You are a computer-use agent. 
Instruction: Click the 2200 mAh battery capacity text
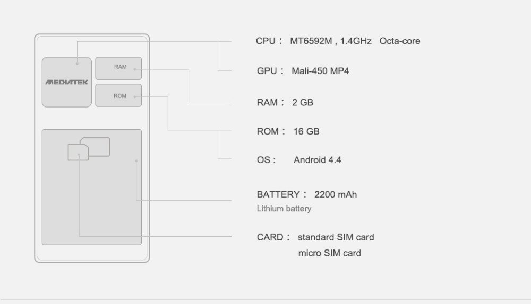(336, 194)
